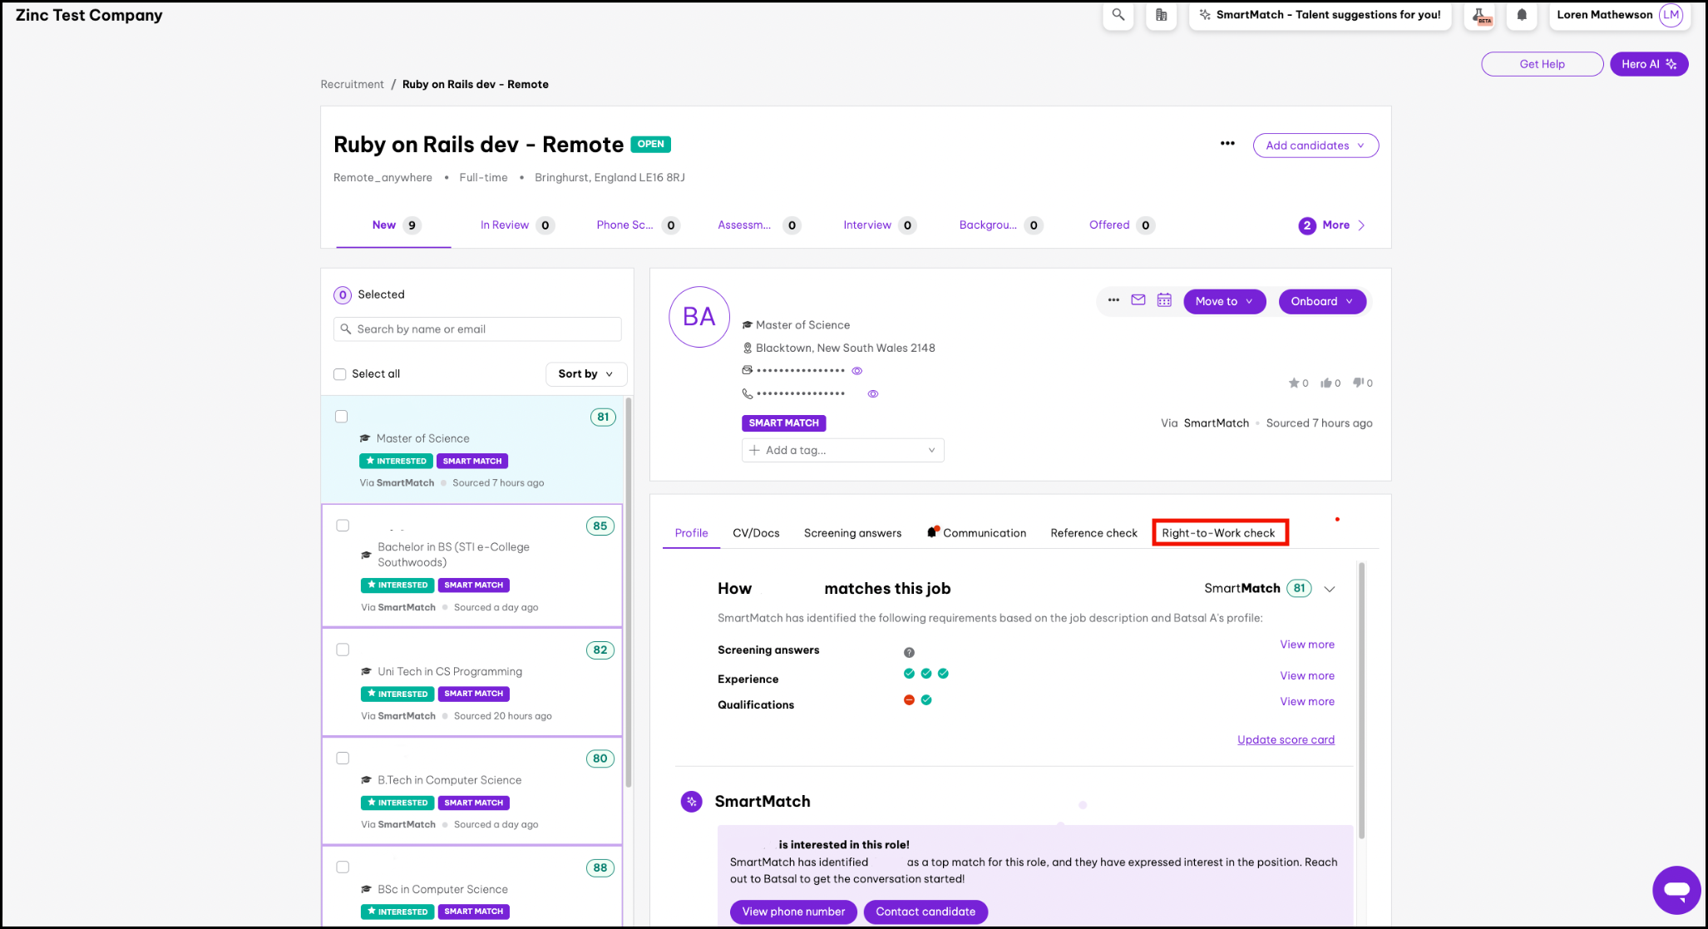Click the beta lab flask icon

pyautogui.click(x=1479, y=15)
